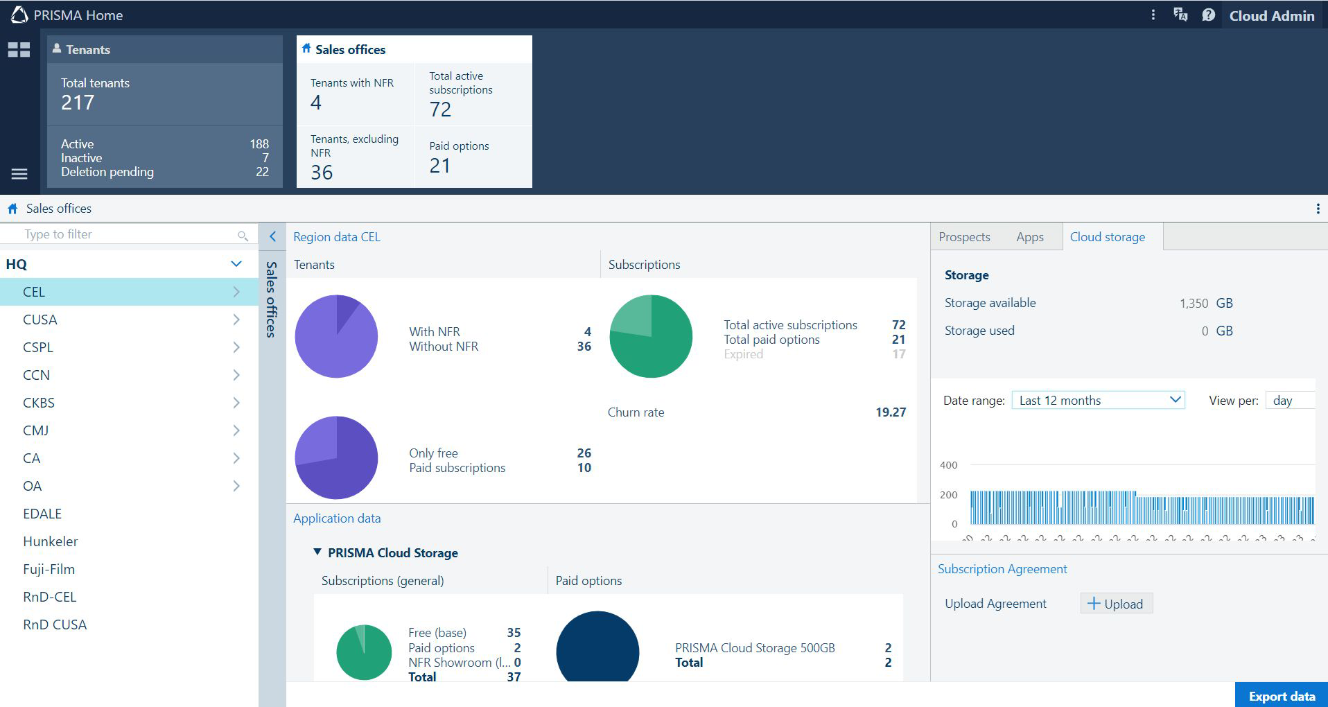Screen dimensions: 1328x707
Task: Select the Hunkeler sales office
Action: (51, 541)
